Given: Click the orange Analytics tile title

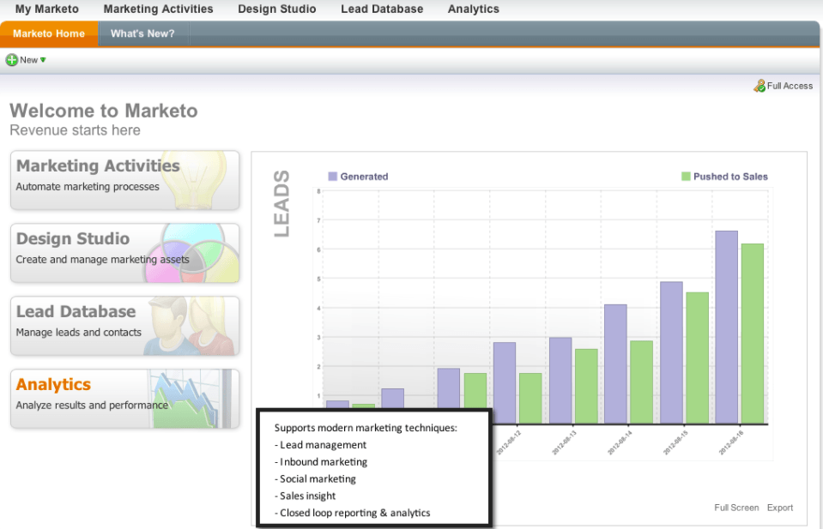Looking at the screenshot, I should (x=53, y=384).
